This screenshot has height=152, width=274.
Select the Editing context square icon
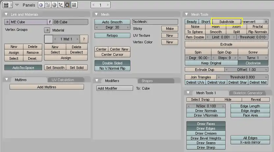coord(68,5)
